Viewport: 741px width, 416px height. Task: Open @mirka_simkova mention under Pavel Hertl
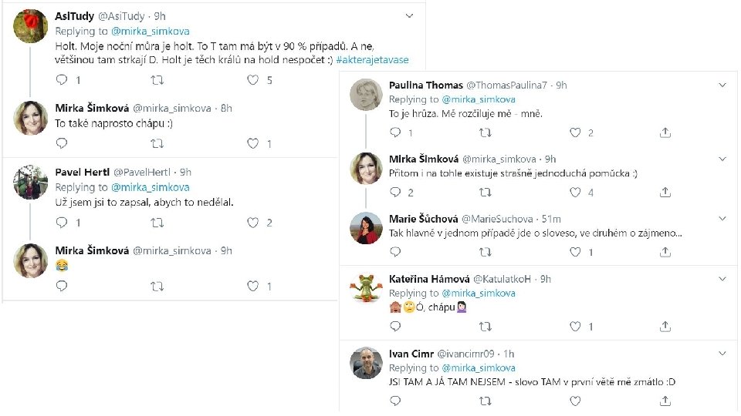pyautogui.click(x=151, y=187)
